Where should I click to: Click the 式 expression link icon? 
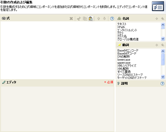click(x=4, y=18)
